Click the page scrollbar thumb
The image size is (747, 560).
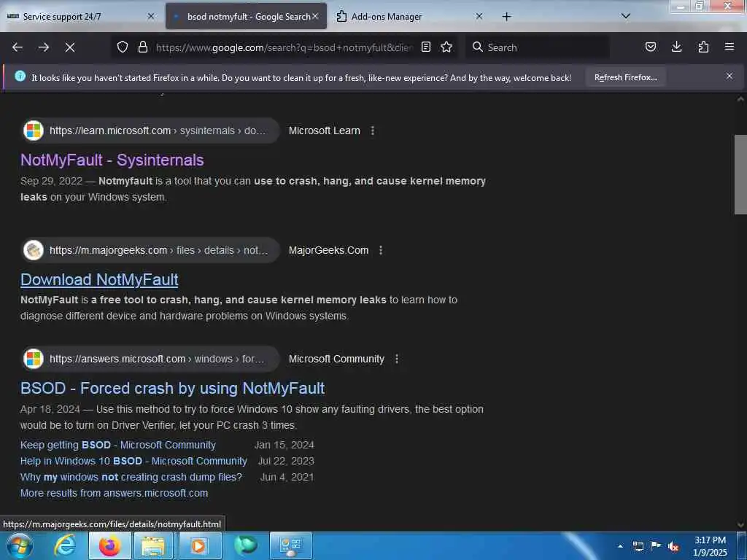tap(740, 175)
